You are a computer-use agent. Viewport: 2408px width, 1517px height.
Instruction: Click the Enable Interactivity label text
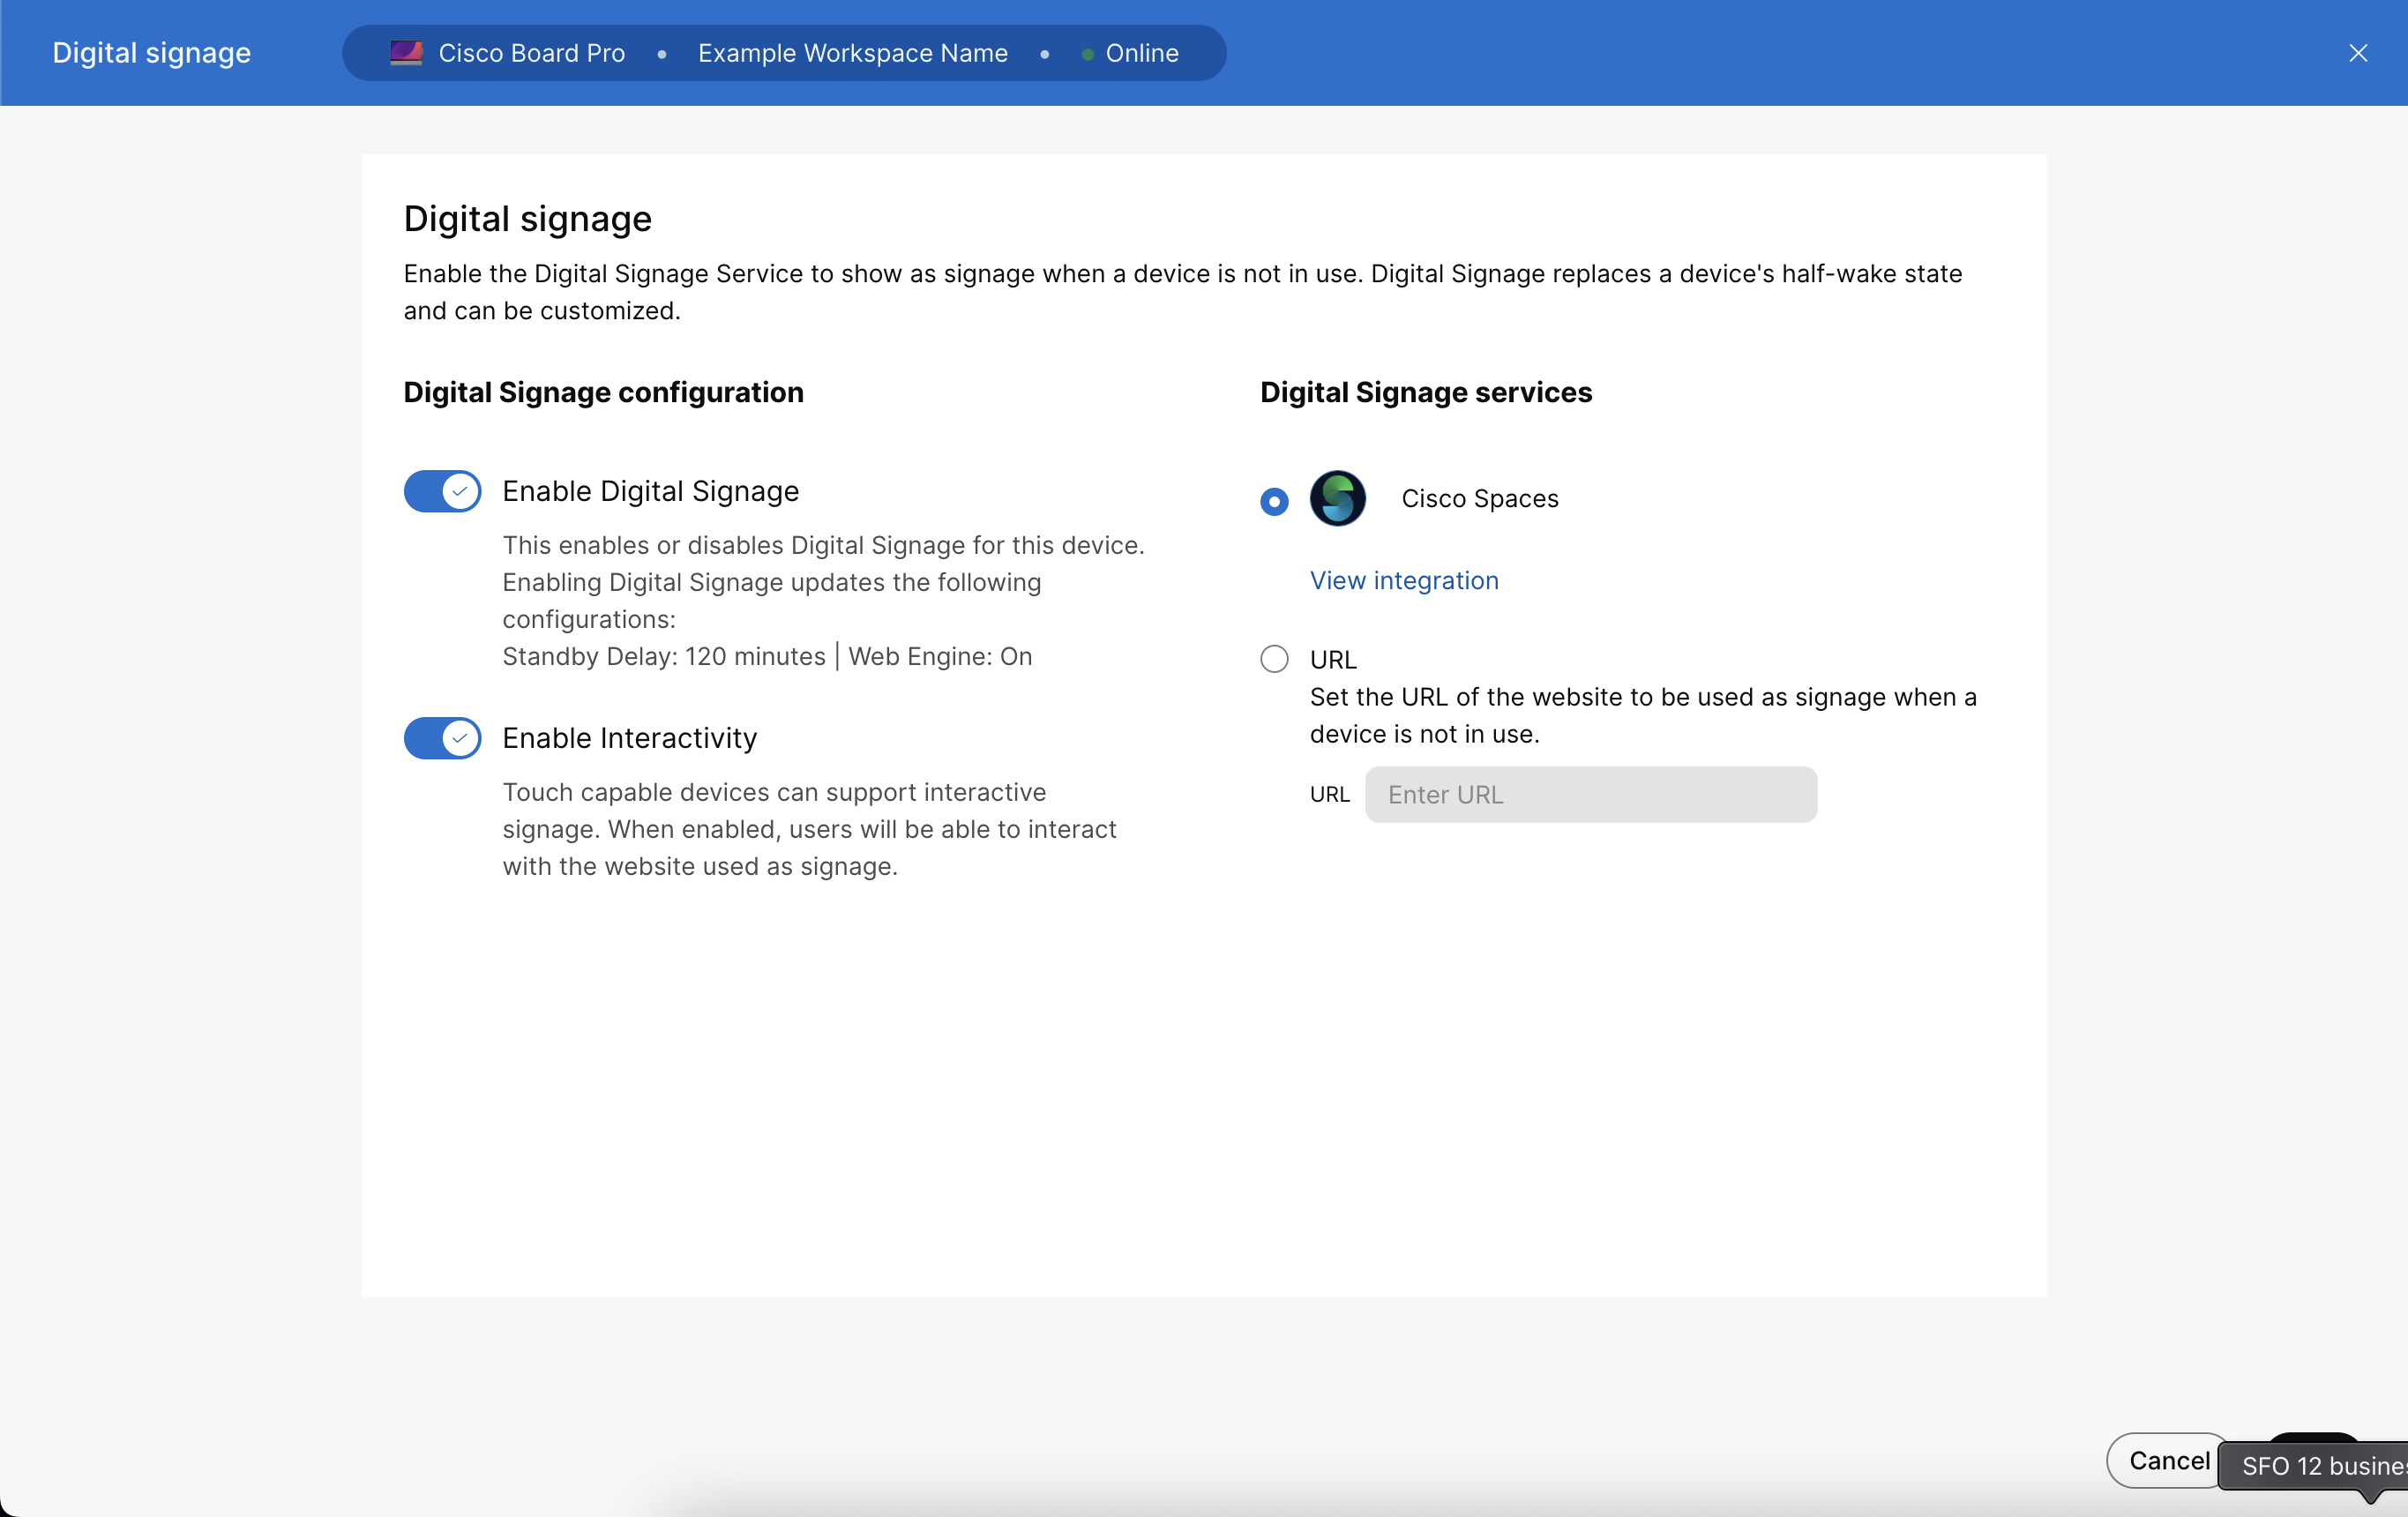629,738
